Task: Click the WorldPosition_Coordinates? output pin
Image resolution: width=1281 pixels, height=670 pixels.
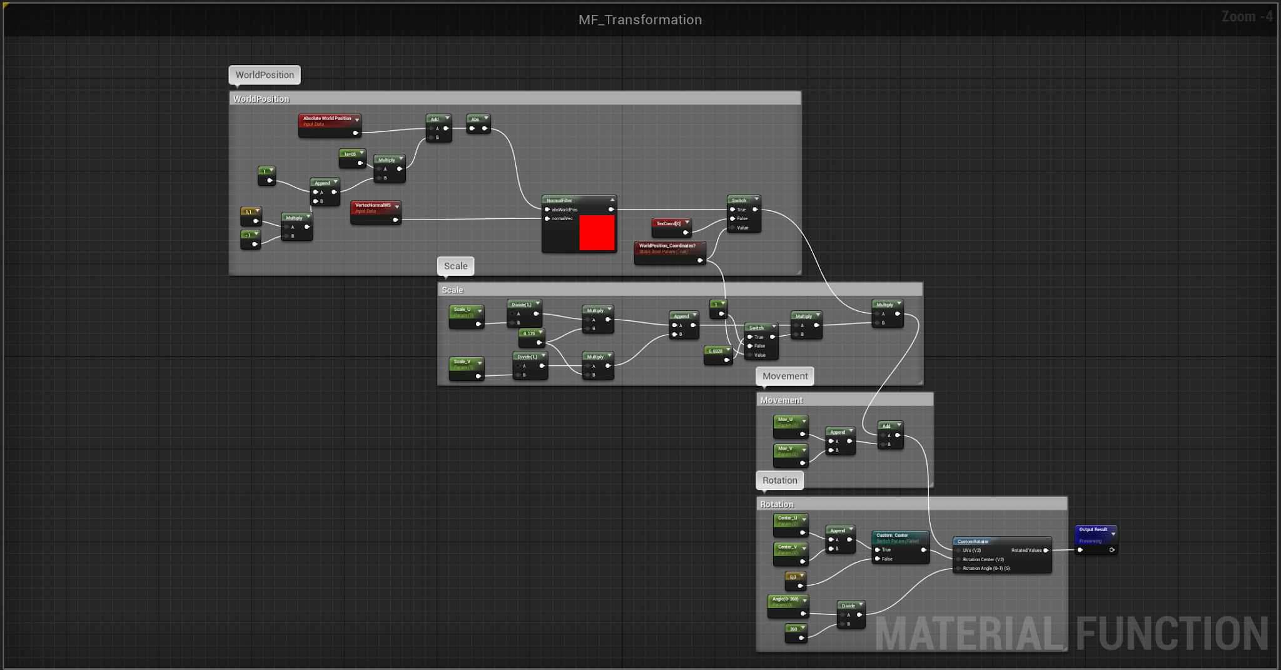Action: click(x=700, y=260)
